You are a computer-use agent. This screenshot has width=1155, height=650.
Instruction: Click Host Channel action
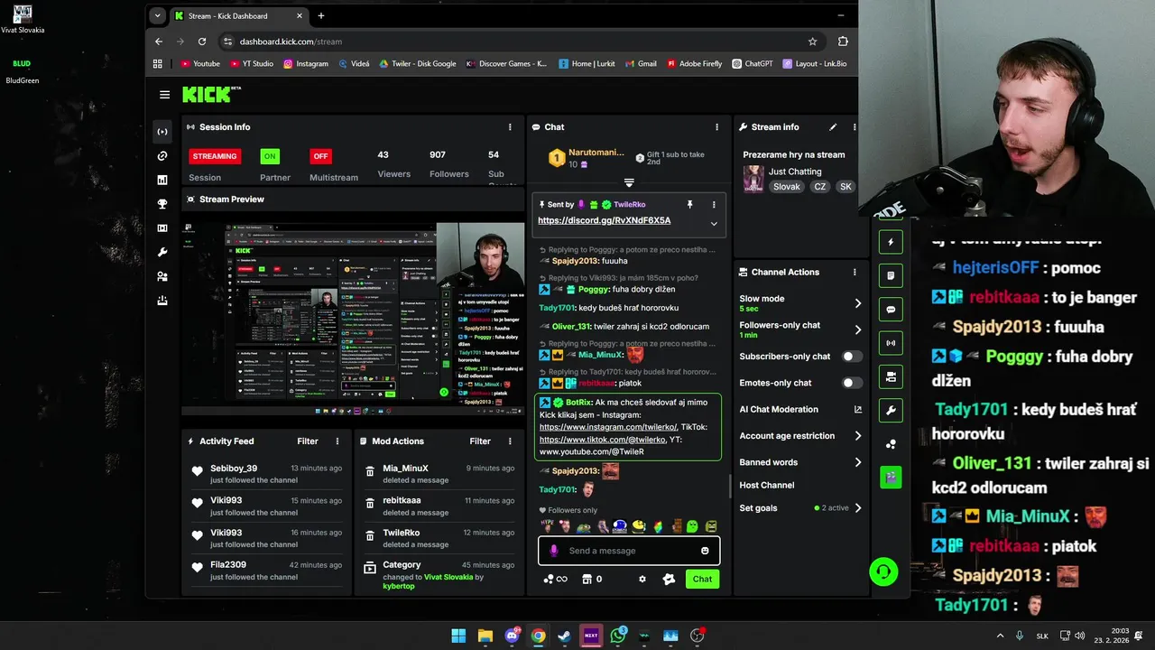(767, 486)
